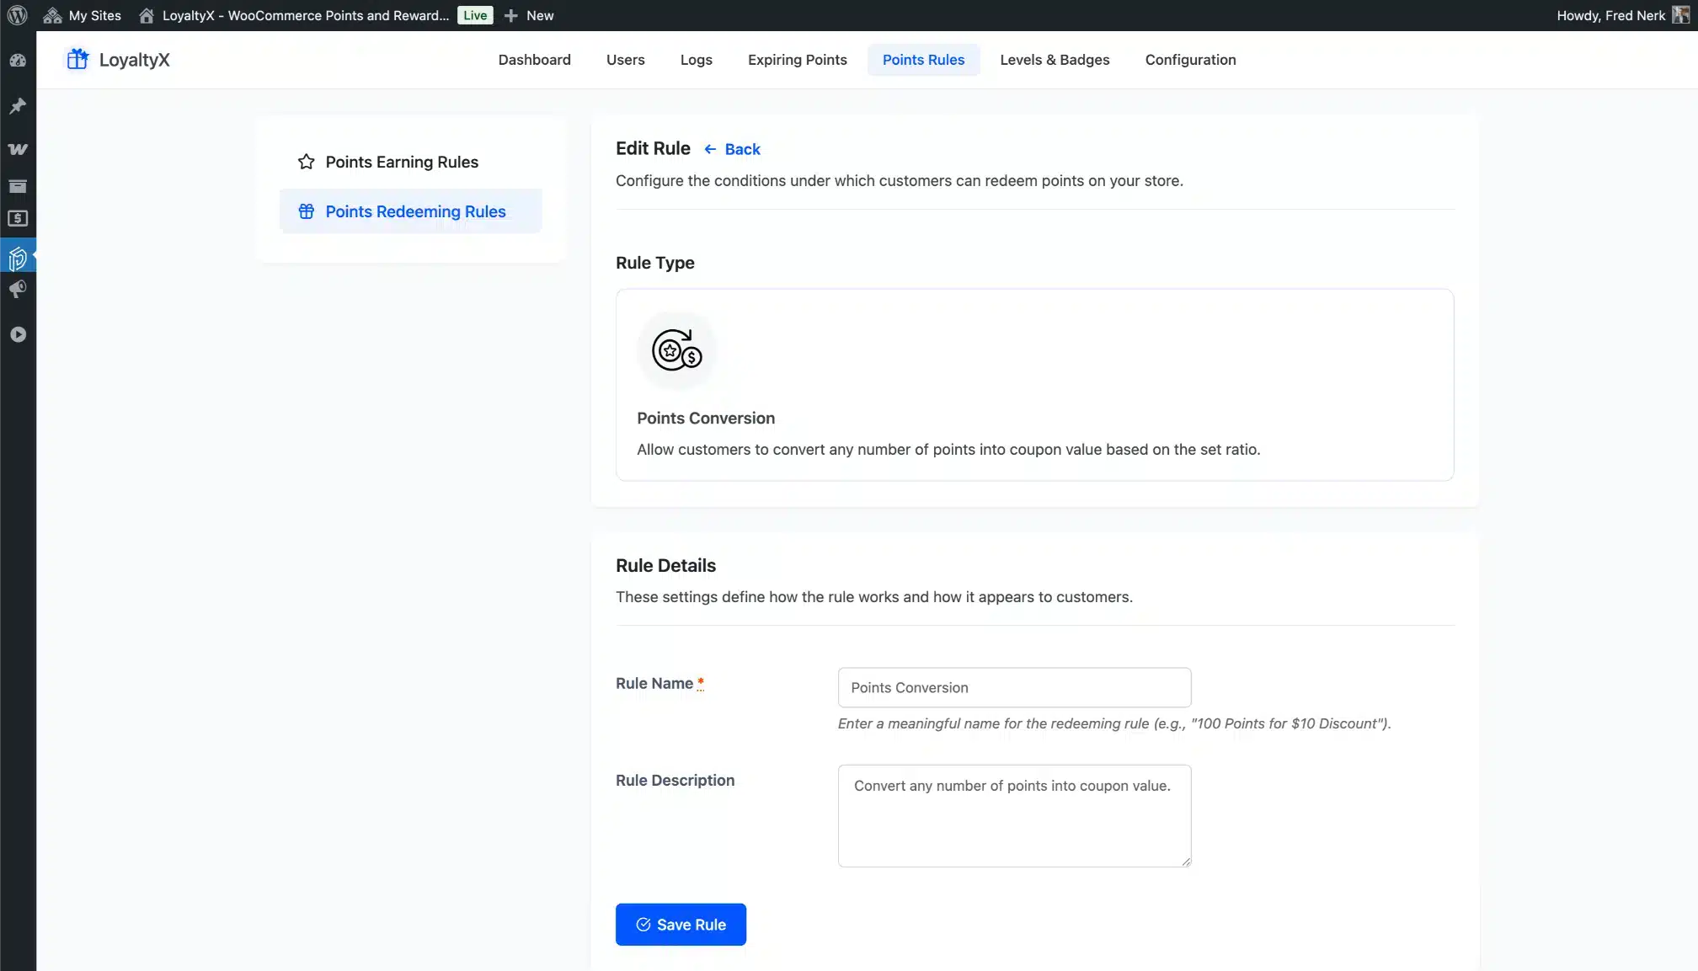This screenshot has width=1698, height=971.
Task: Click the LoyaltyX gift logo
Action: coord(77,59)
